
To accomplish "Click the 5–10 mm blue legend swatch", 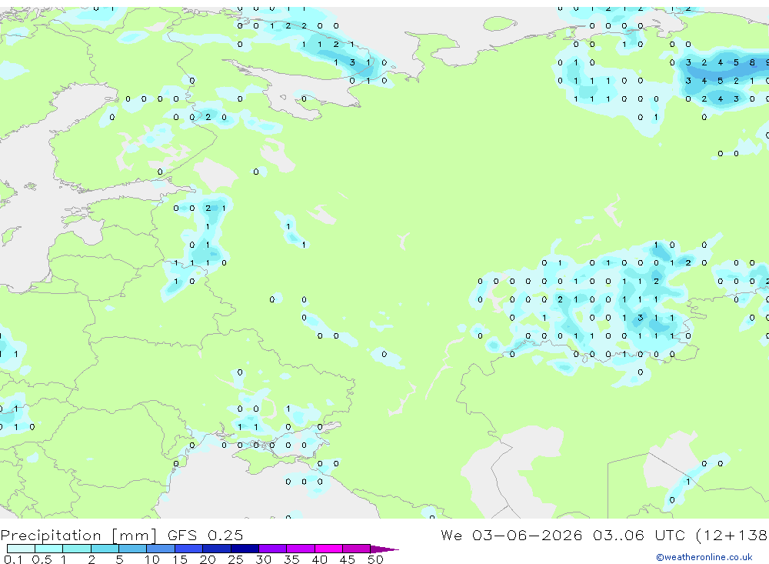I will [x=132, y=549].
